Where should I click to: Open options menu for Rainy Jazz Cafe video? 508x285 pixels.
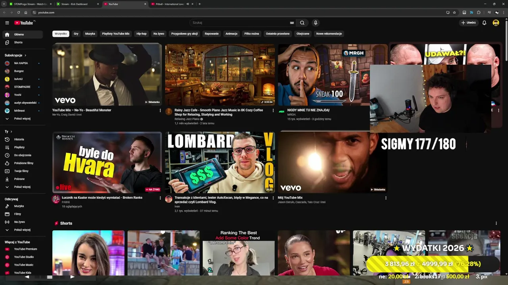tap(273, 110)
